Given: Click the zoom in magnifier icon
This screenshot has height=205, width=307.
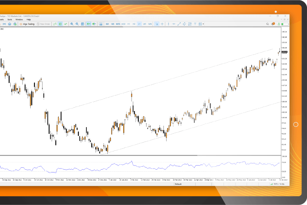Looking at the screenshot, I should (x=72, y=24).
